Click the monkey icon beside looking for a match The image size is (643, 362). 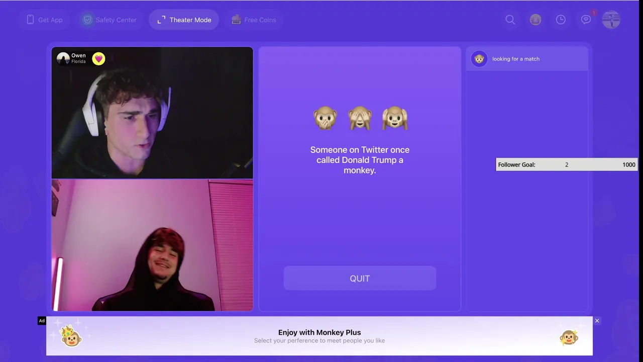479,59
